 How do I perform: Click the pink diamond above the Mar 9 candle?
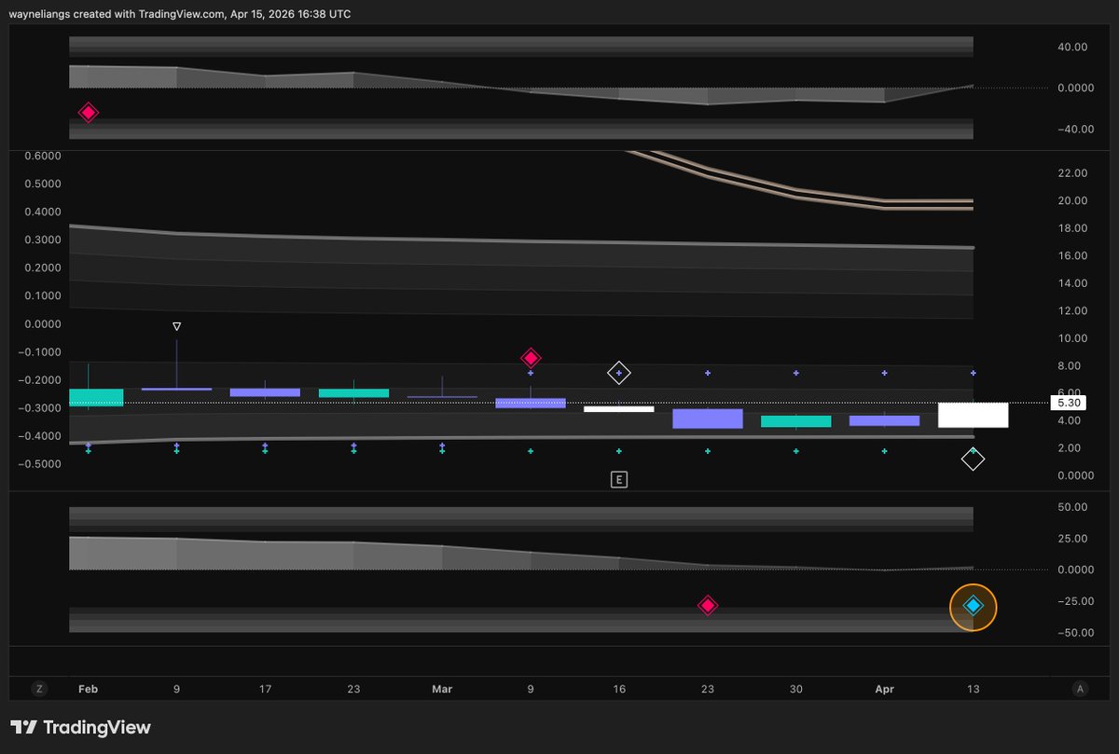pyautogui.click(x=531, y=358)
